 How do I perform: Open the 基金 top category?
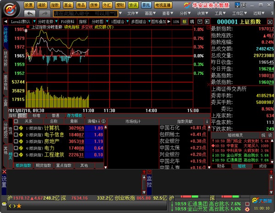pos(68,5)
